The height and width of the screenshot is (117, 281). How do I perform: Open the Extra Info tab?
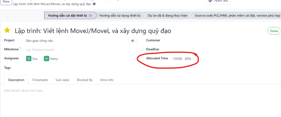pos(107,80)
